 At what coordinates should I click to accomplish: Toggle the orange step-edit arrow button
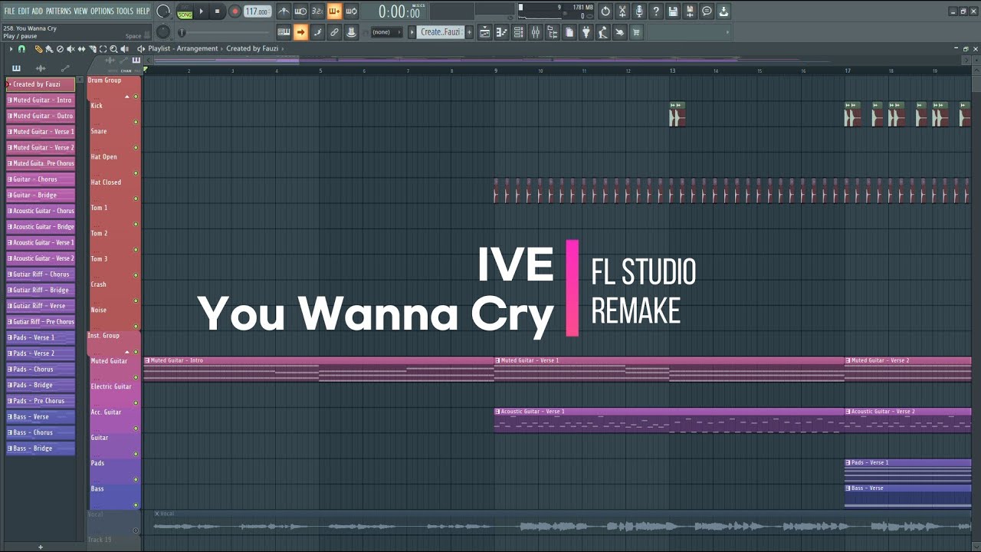pos(300,32)
